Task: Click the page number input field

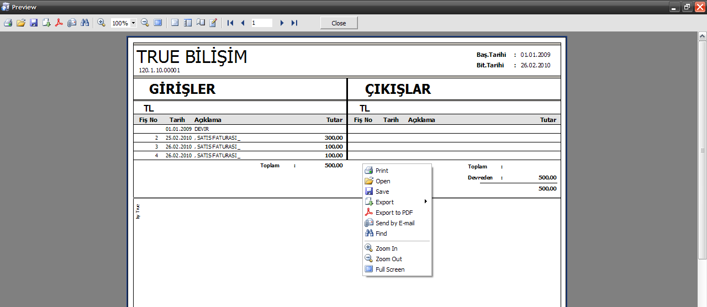Action: [261, 23]
